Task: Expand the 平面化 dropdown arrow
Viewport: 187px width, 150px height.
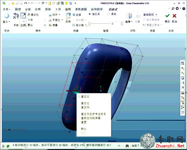Action: tap(62, 20)
